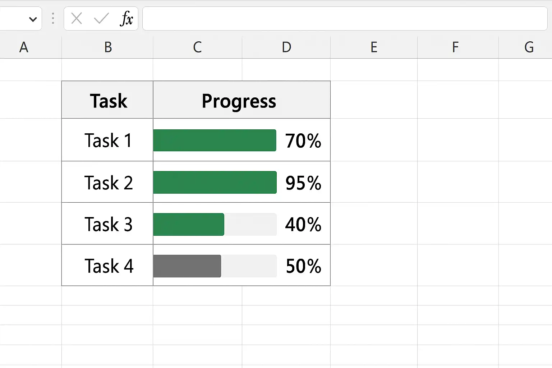Click the Task 3 progress bar fill

pos(189,224)
